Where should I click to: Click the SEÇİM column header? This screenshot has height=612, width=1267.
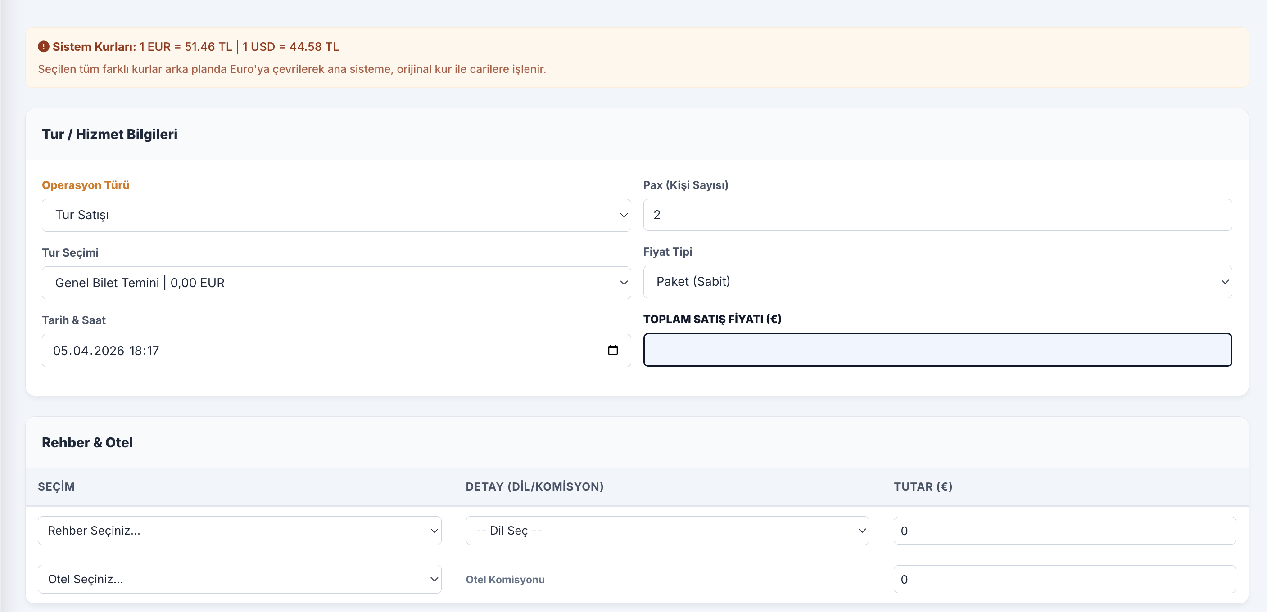[x=56, y=486]
